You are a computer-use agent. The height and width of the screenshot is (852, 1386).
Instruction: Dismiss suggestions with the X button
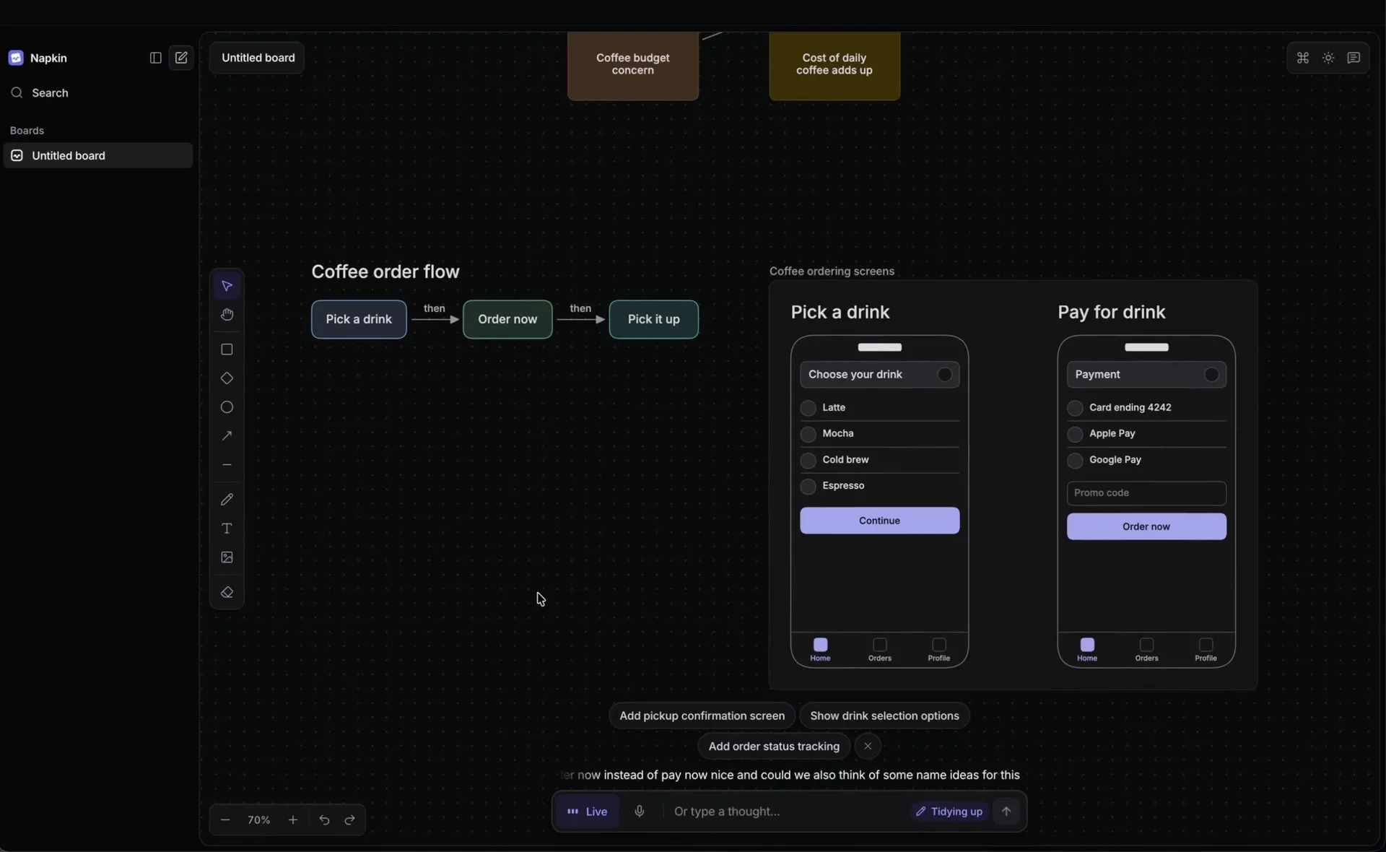(868, 746)
